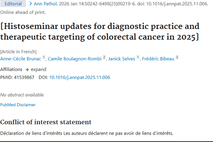Open the DOI link beside the PMID
213x142 pixels.
pos(80,77)
